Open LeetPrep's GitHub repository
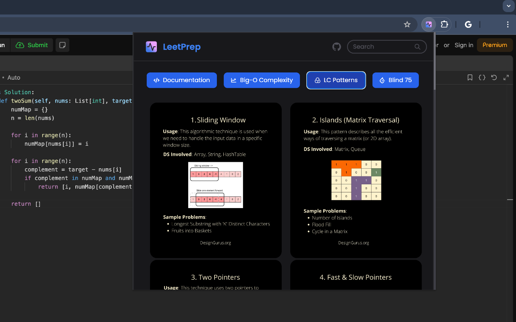 [337, 46]
